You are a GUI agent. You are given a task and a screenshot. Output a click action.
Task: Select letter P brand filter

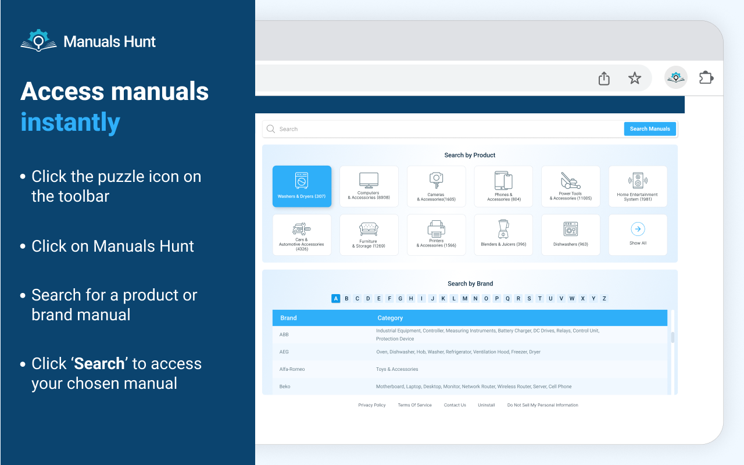497,299
